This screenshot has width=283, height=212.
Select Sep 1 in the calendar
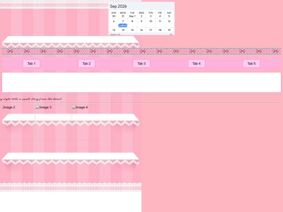[132, 16]
